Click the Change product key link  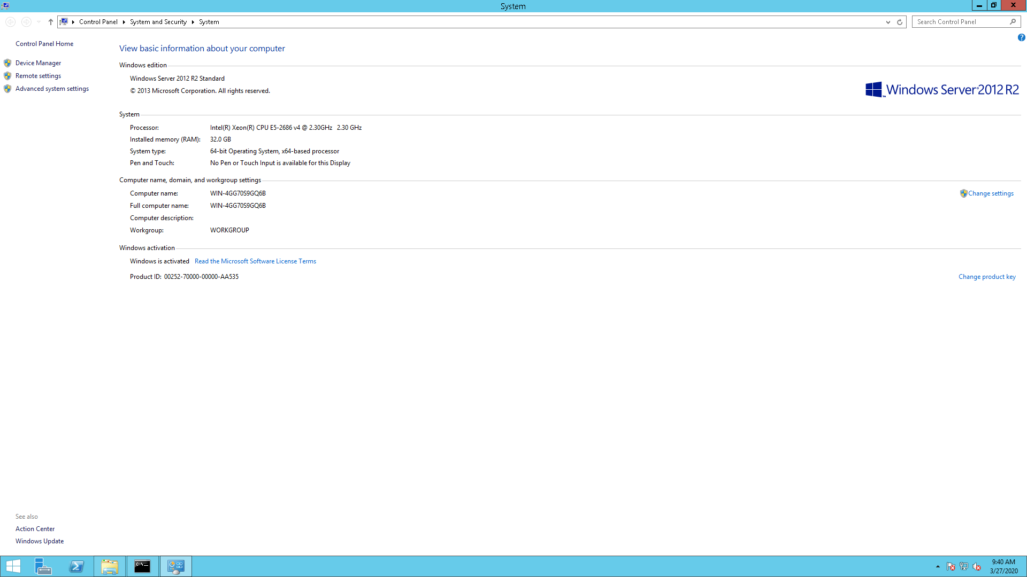[987, 277]
